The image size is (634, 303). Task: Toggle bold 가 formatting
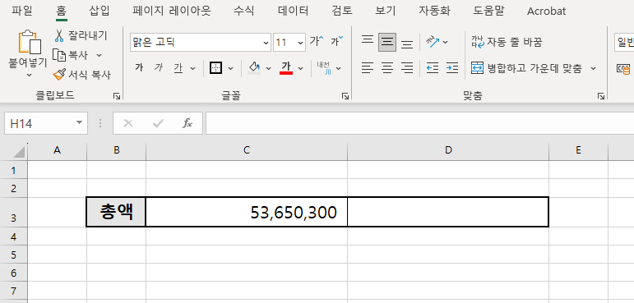(x=139, y=68)
